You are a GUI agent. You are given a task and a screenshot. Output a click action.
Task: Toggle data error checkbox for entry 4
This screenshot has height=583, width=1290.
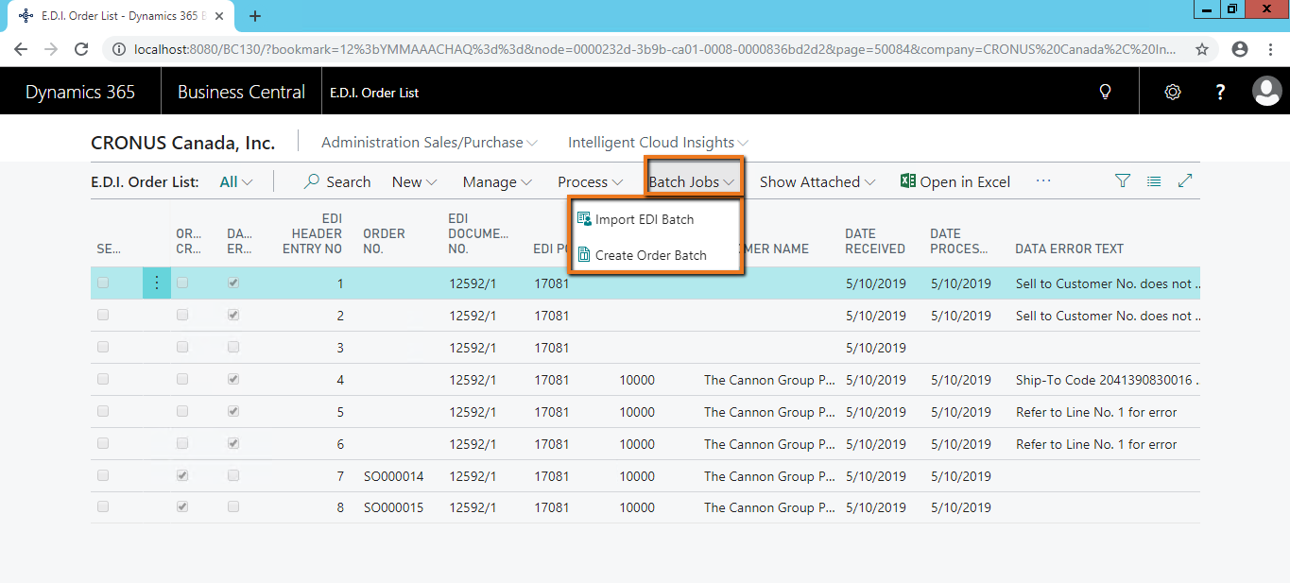233,380
